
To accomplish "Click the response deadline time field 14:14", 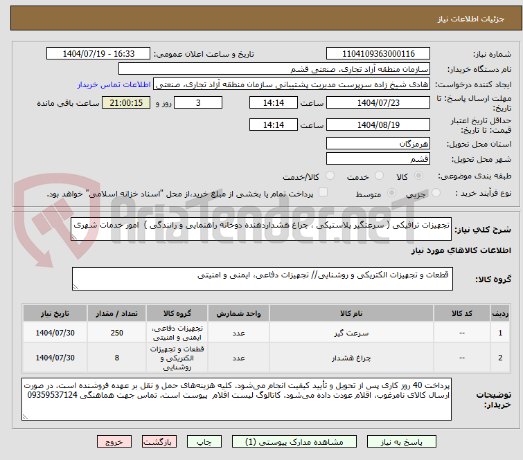I will click(273, 102).
